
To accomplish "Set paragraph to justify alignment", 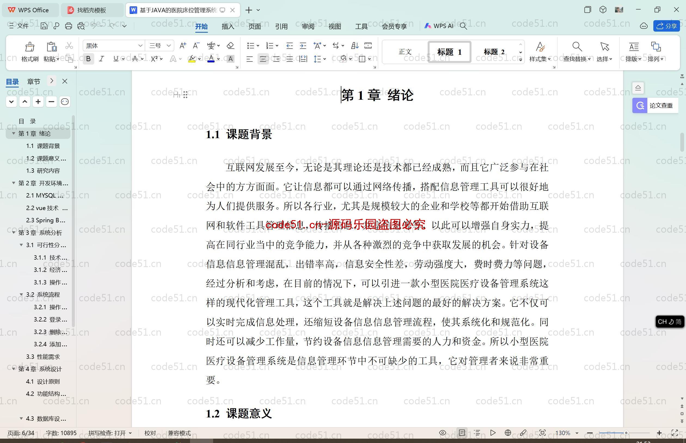I will coord(289,59).
